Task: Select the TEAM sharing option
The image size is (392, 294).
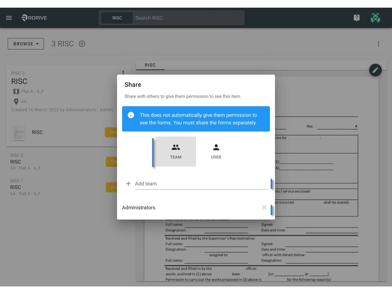Action: [x=176, y=151]
